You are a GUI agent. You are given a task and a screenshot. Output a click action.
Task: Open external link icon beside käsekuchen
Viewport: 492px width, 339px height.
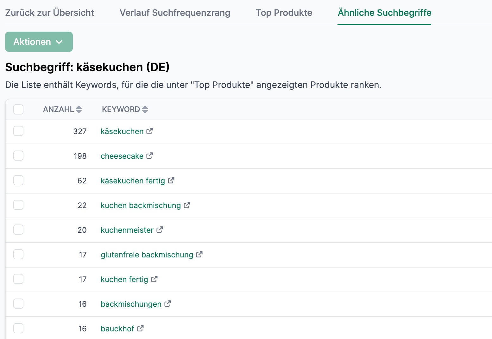pyautogui.click(x=150, y=131)
